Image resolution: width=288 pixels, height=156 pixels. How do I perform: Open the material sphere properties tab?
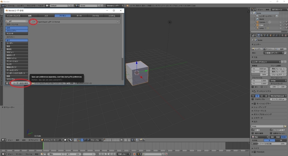[x=283, y=35]
